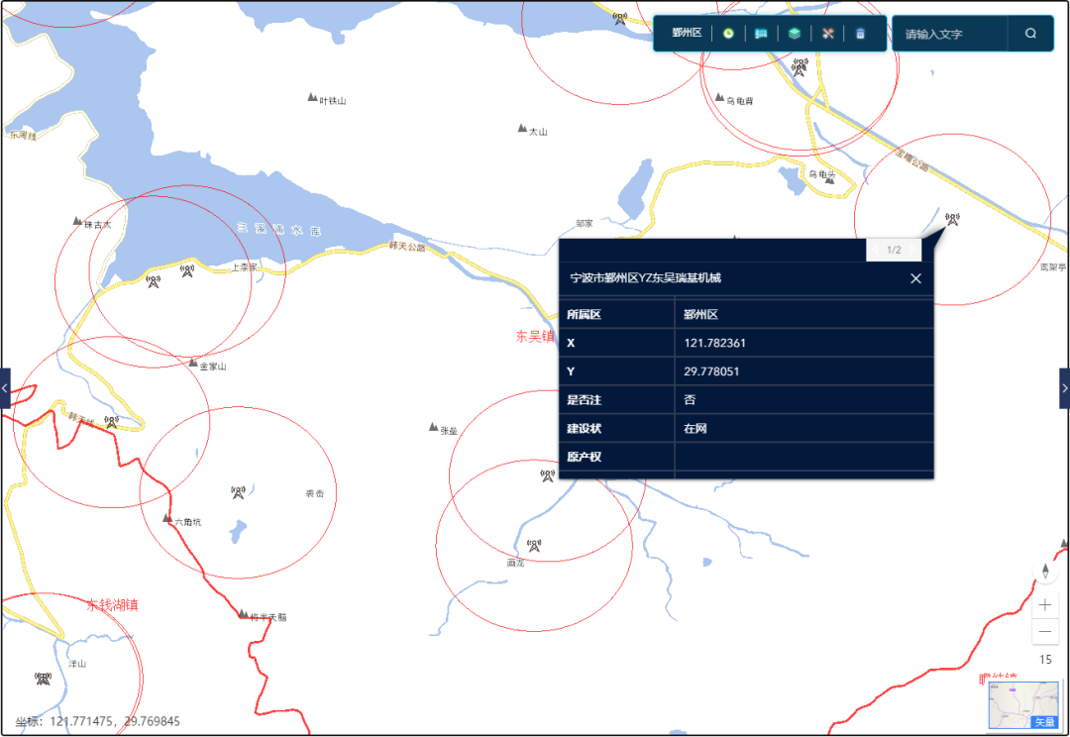The height and width of the screenshot is (737, 1070).
Task: Click the 原产权 row label
Action: coord(585,458)
